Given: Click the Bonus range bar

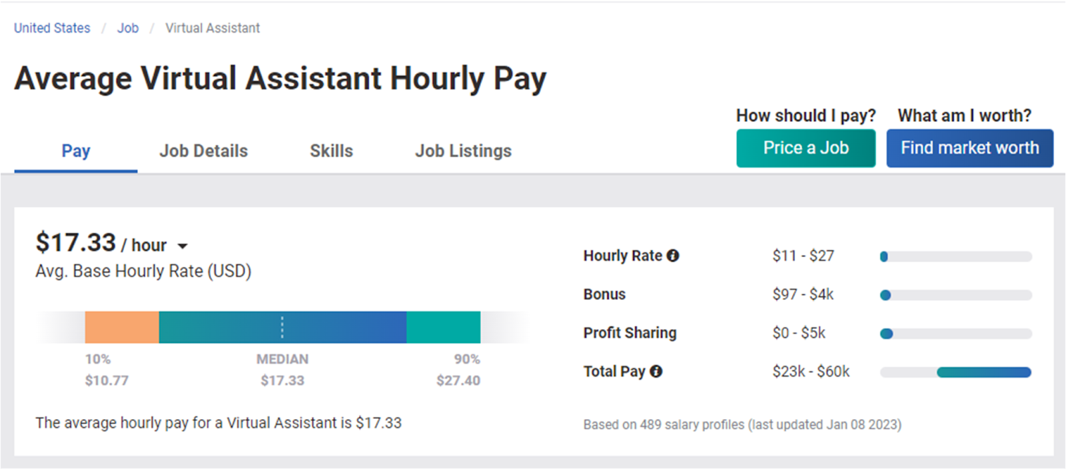Looking at the screenshot, I should [x=956, y=295].
